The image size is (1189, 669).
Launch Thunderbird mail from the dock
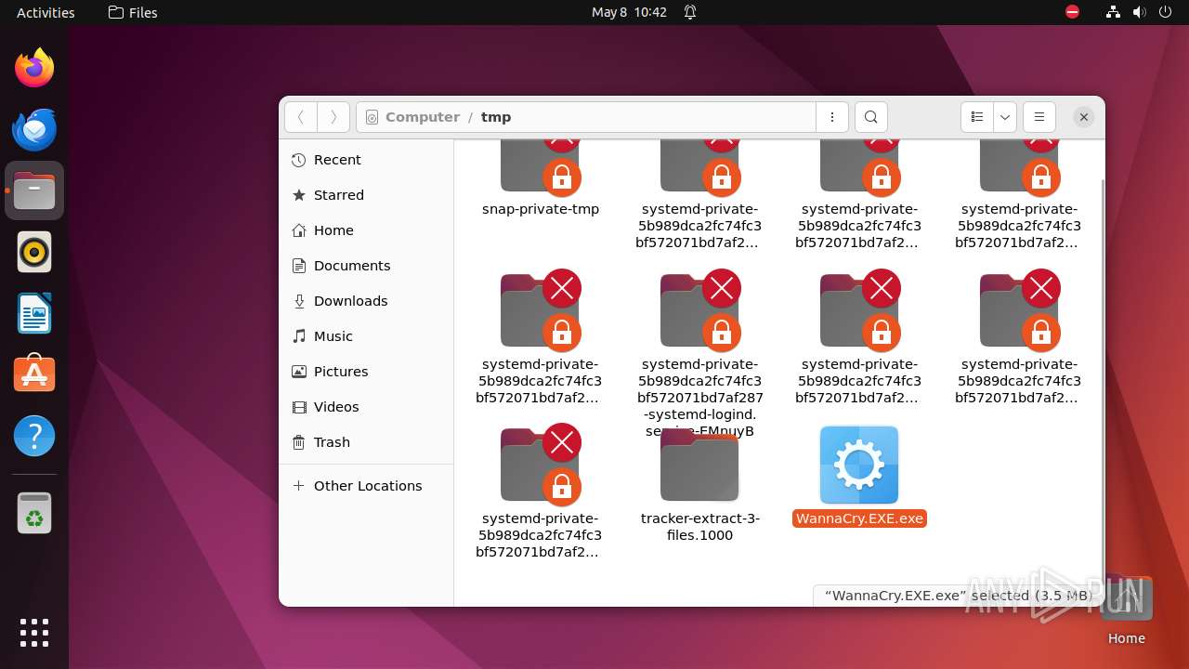[34, 129]
